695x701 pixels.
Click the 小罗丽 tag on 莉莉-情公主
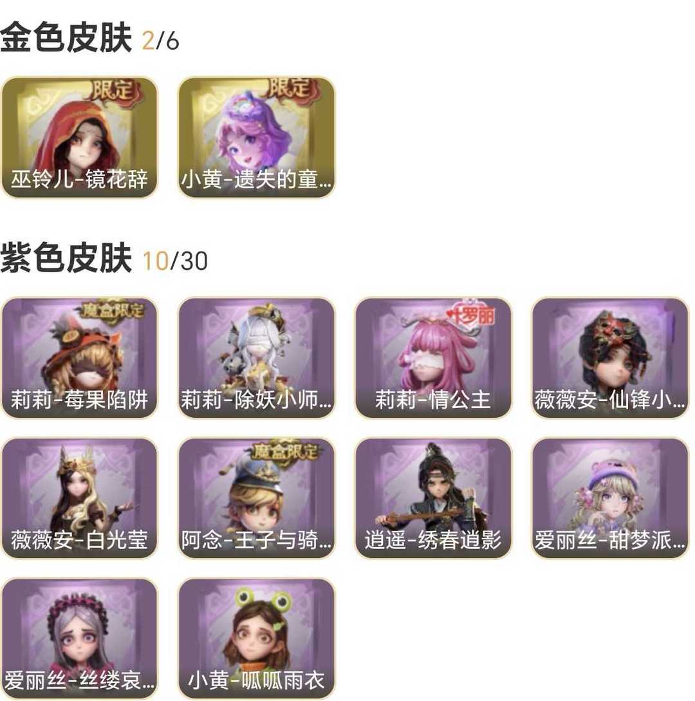pyautogui.click(x=470, y=315)
